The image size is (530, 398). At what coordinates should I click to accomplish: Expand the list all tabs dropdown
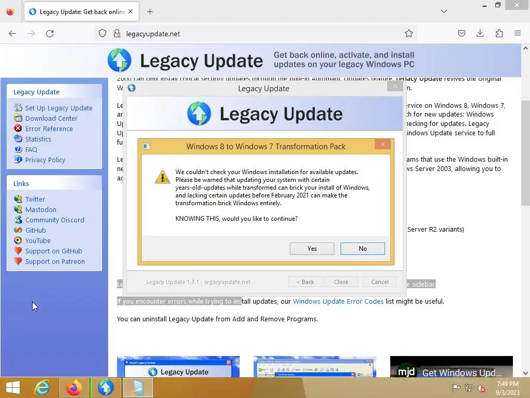(x=444, y=11)
